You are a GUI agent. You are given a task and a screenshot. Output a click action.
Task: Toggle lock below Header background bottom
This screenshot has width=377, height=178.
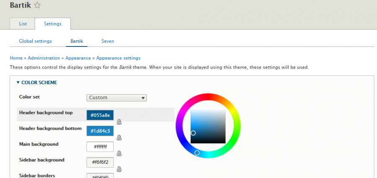(x=119, y=138)
